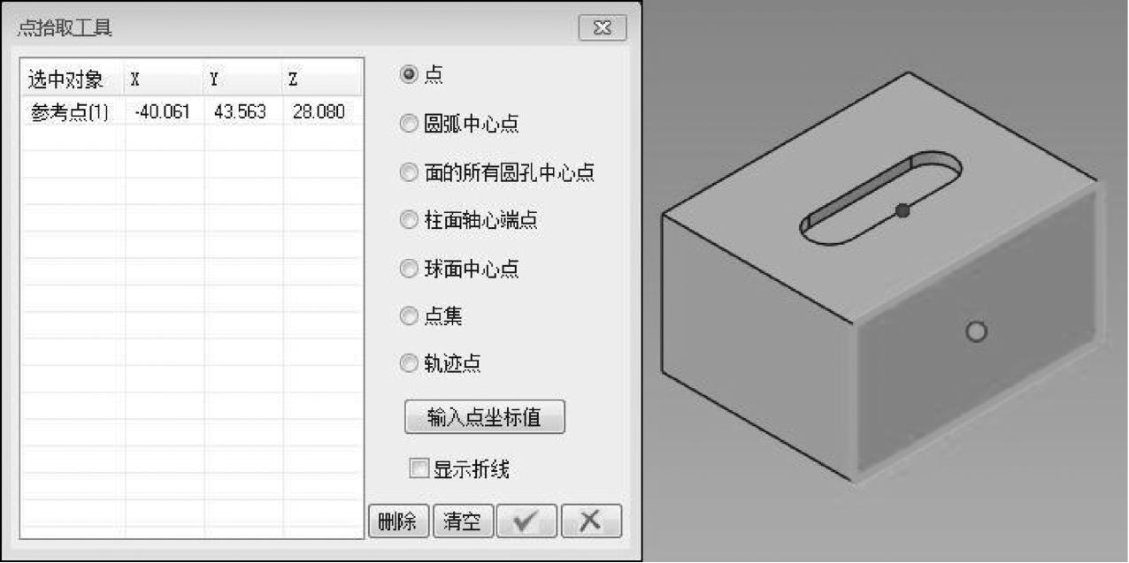Screen dimensions: 1129x563
Task: Click the 删除 button
Action: 398,521
